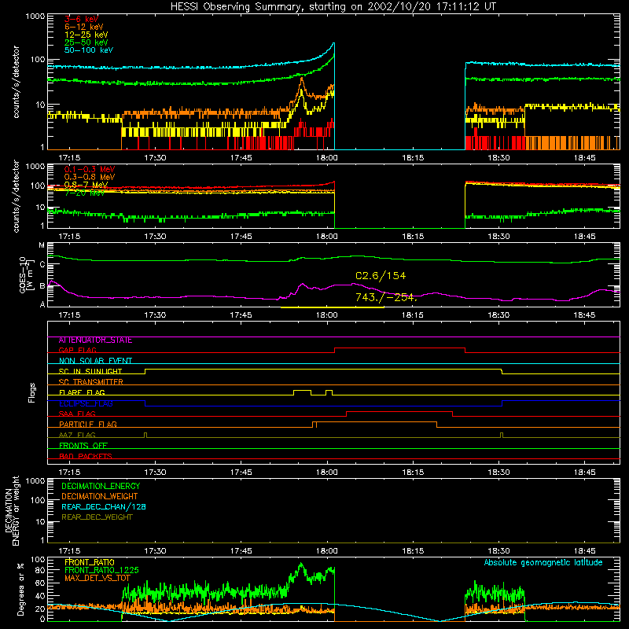Click the FRONT_RATIO legend entry

point(90,562)
